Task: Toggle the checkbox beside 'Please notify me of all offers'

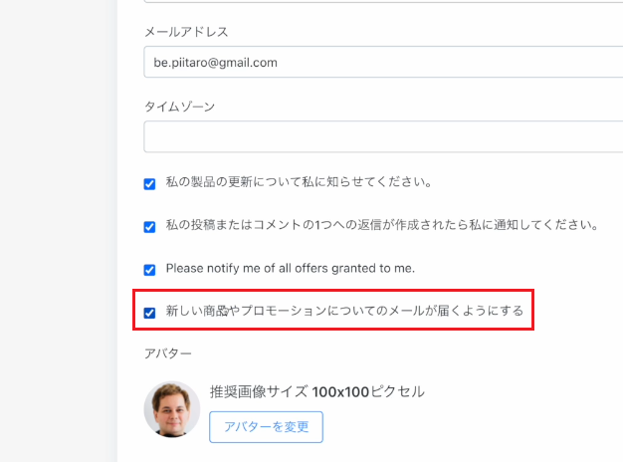Action: [149, 270]
